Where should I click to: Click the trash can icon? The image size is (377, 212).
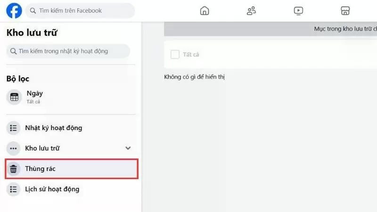(x=14, y=169)
